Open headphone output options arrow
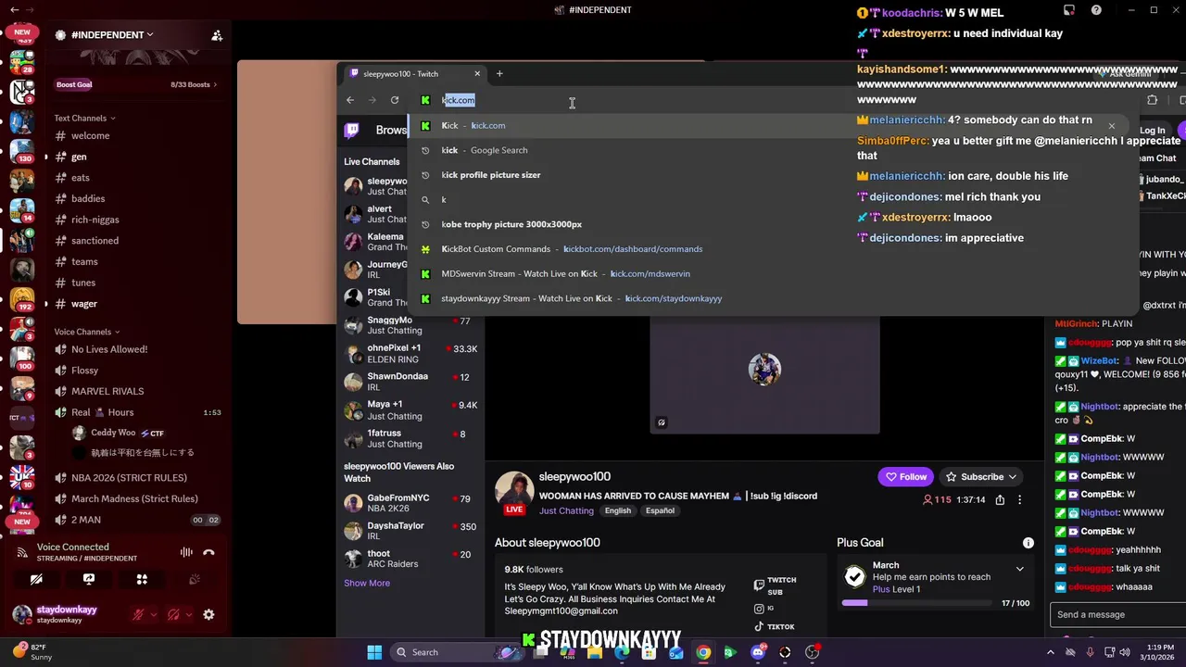This screenshot has height=667, width=1186. 189,614
